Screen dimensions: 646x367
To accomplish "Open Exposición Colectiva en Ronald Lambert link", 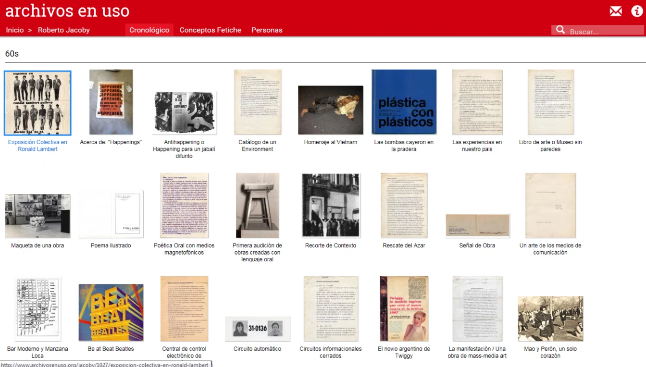I will (x=37, y=146).
